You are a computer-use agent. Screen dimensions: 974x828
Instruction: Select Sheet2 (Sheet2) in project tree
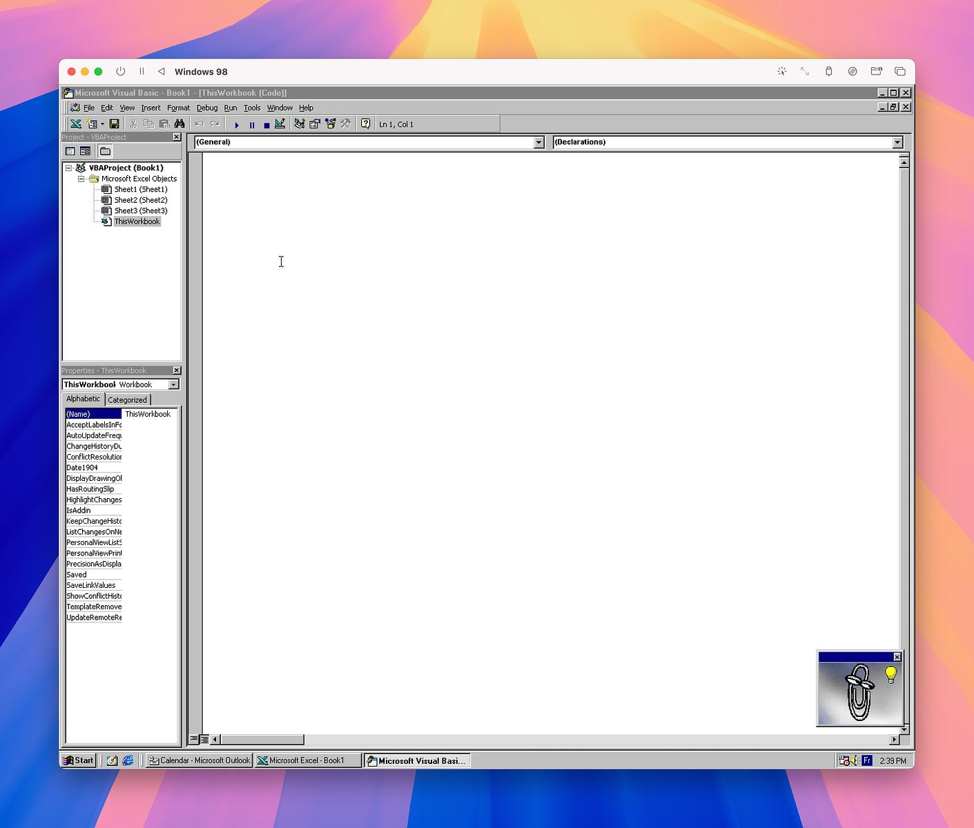(140, 200)
